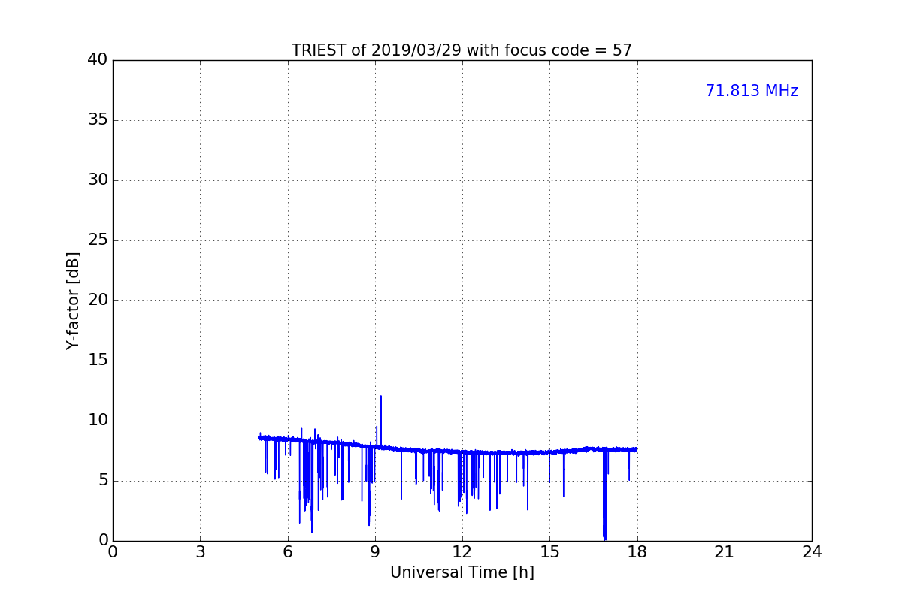Viewport: 902px width, 601px height.
Task: Select the '71.813 MHz' frequency label
Action: (x=752, y=91)
